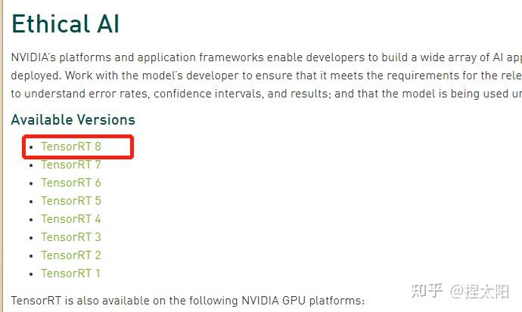Open the TensorRT 1 link

(x=71, y=273)
